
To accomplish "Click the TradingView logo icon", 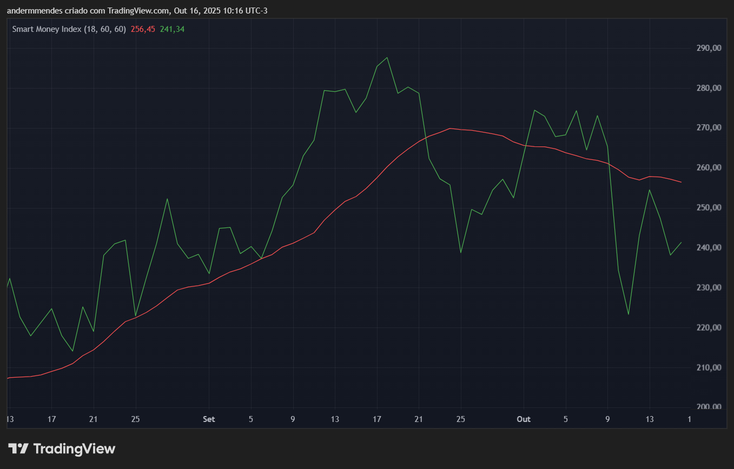I will tap(18, 448).
